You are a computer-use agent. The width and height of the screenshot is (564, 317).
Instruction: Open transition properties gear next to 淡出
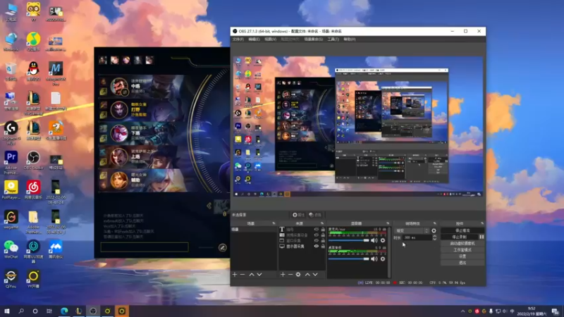(x=434, y=231)
